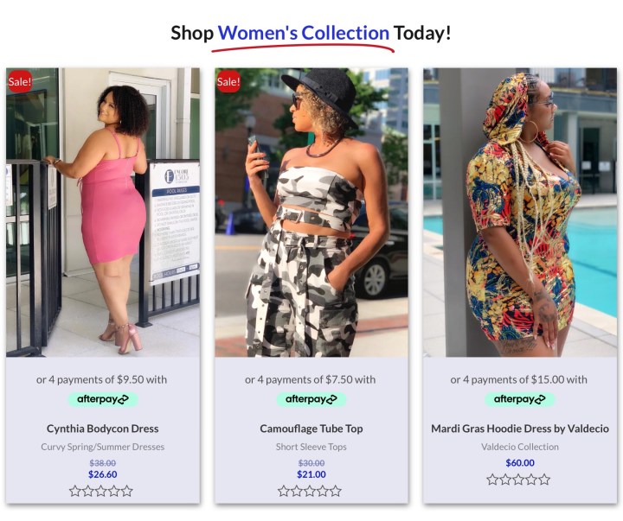Open Mardi Gras Hoodie Dress by Valdecio title
623x521 pixels.
(x=520, y=429)
